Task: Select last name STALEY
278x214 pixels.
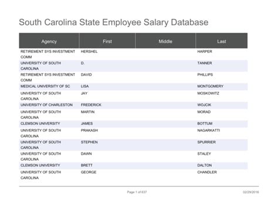Action: pos(204,154)
